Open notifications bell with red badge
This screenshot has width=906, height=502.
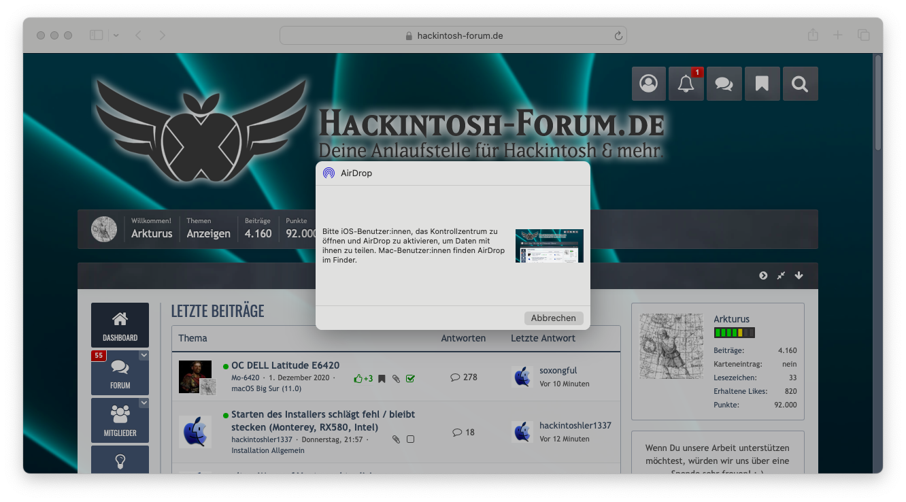pyautogui.click(x=686, y=84)
